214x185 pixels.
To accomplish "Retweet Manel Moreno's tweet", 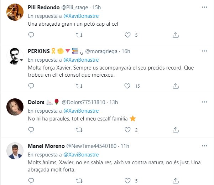I will pyautogui.click(x=80, y=181).
